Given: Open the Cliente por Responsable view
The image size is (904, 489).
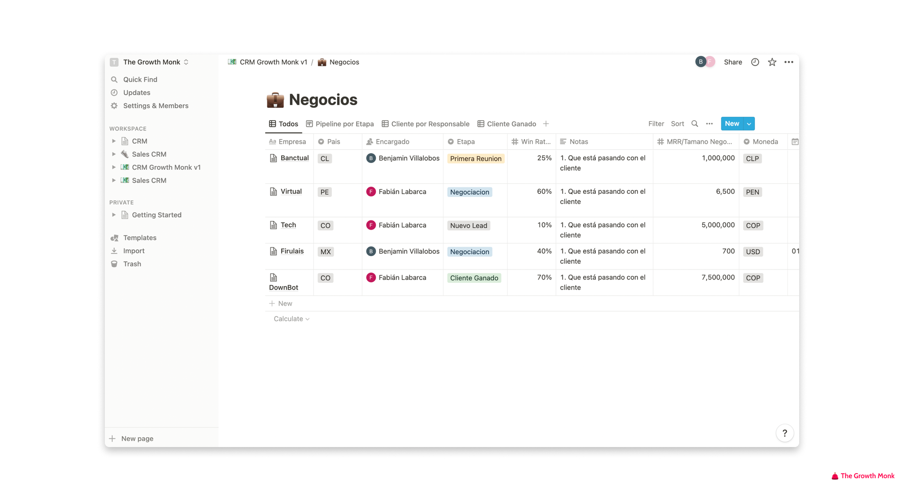Looking at the screenshot, I should click(430, 123).
